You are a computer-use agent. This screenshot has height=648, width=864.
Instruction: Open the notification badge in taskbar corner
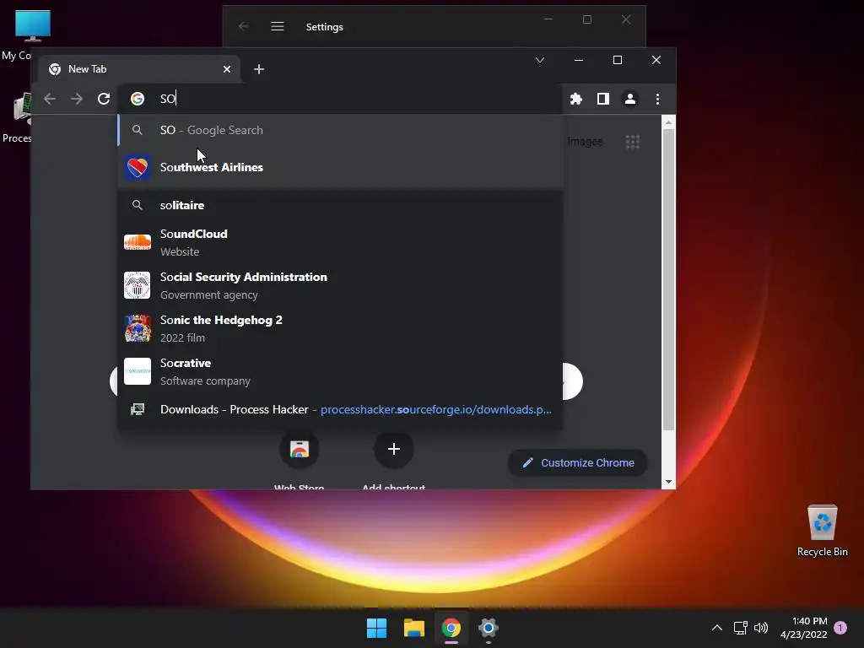(x=840, y=628)
